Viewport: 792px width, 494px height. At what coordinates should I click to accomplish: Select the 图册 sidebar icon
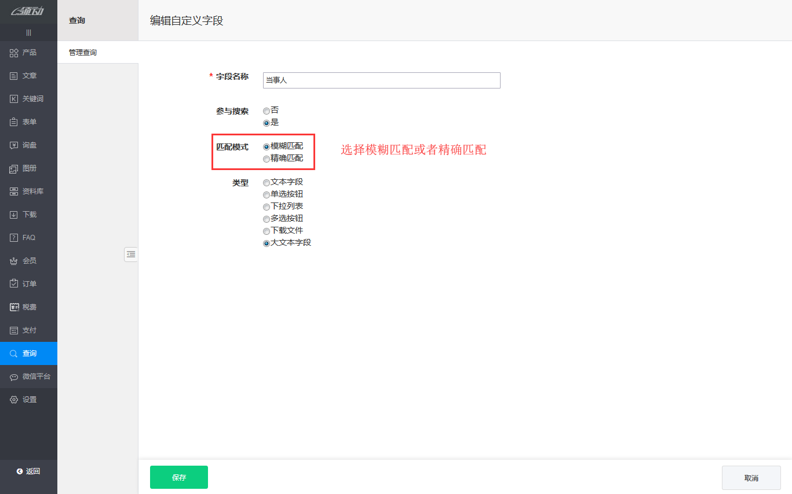pos(28,168)
